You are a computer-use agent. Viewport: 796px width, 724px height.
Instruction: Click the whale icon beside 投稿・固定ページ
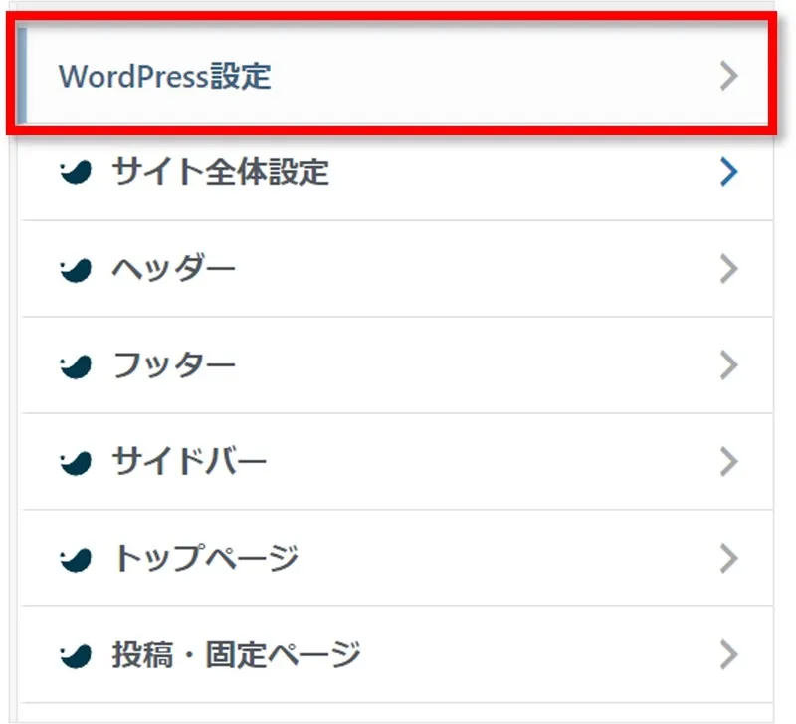[77, 656]
